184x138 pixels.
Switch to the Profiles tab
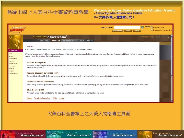click(56, 41)
